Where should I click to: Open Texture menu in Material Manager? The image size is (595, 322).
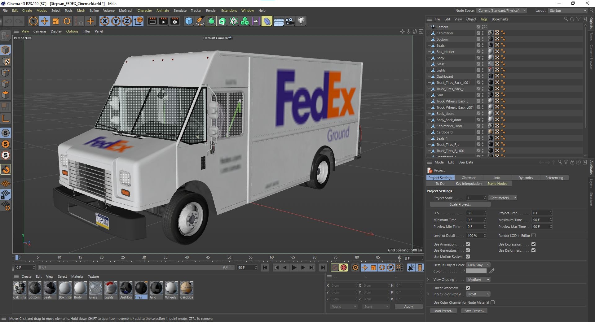click(x=93, y=276)
